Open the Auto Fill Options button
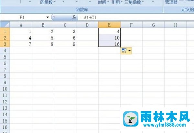The width and height of the screenshot is (194, 133). [x=126, y=51]
